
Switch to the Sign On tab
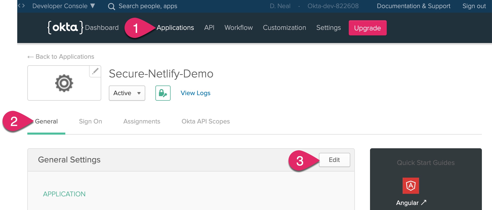[x=90, y=121]
